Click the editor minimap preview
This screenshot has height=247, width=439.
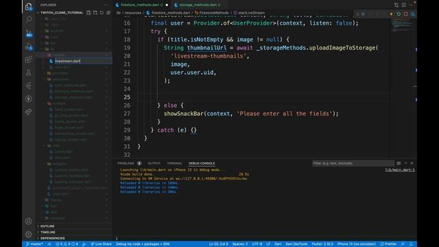402,25
